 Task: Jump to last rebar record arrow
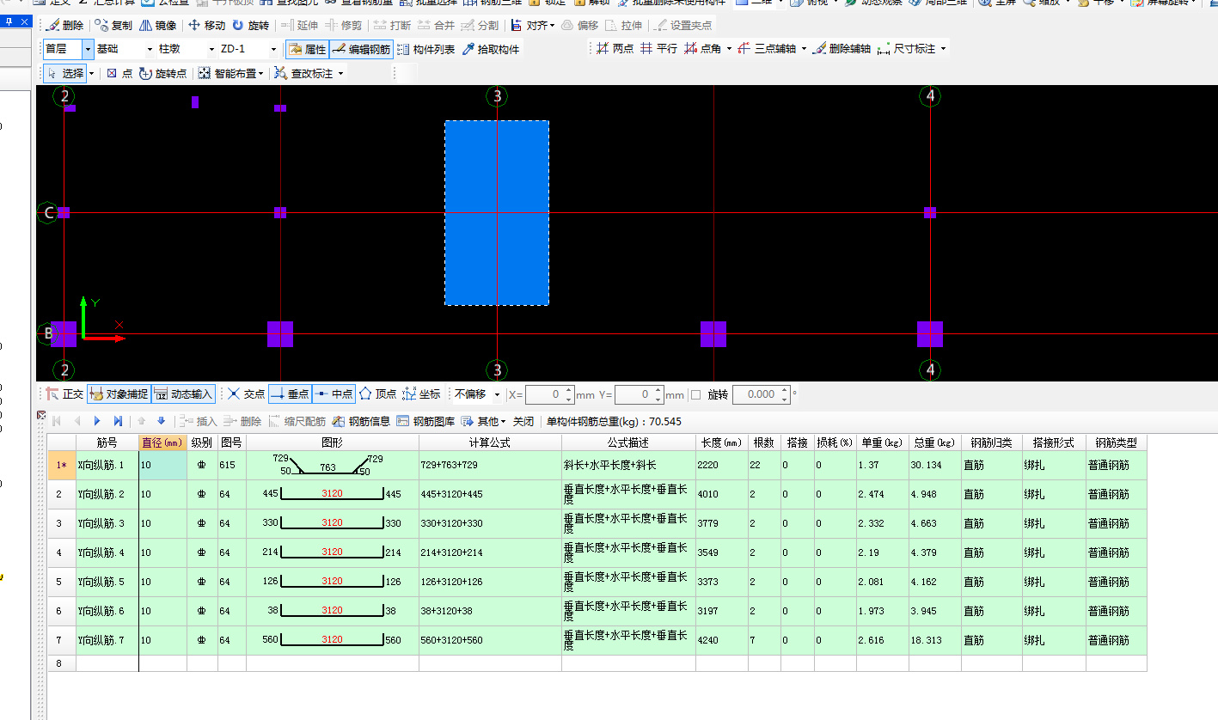click(118, 422)
